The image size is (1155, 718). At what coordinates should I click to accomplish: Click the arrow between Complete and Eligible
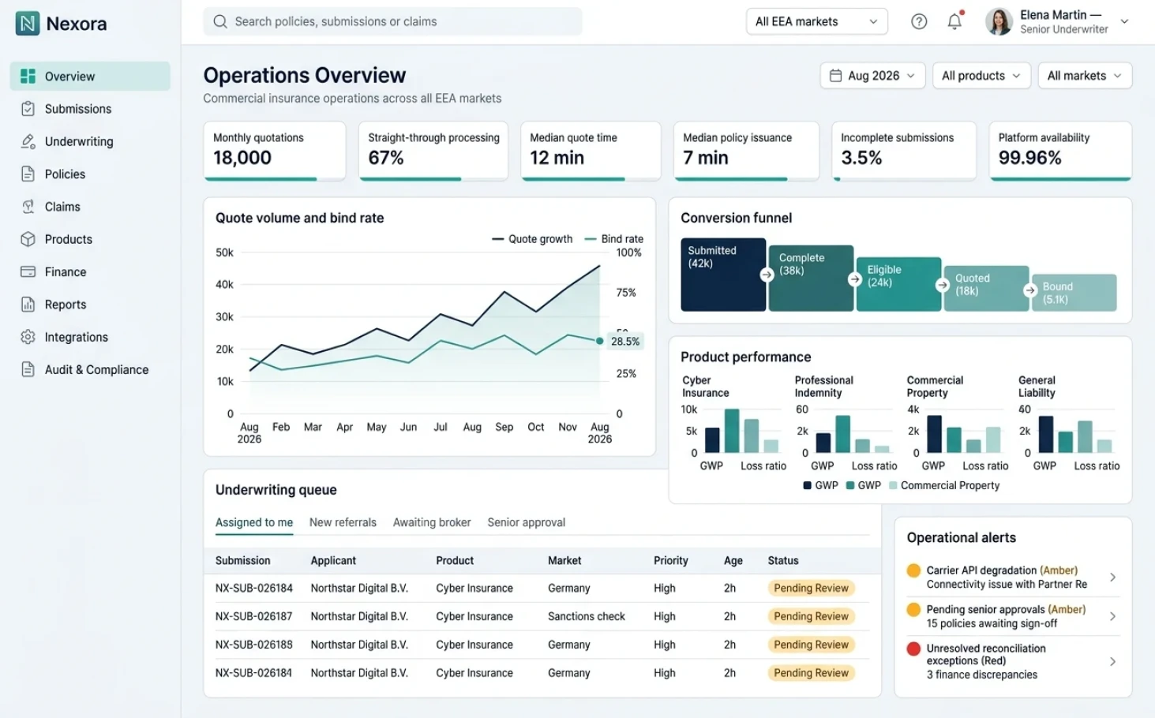854,279
